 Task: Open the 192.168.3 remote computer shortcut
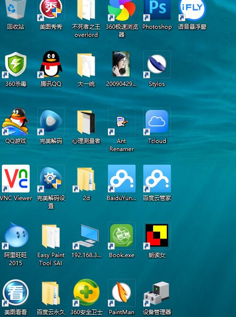86,236
